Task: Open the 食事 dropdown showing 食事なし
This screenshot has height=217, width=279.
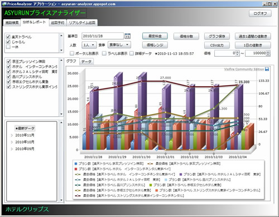Action: (x=119, y=45)
